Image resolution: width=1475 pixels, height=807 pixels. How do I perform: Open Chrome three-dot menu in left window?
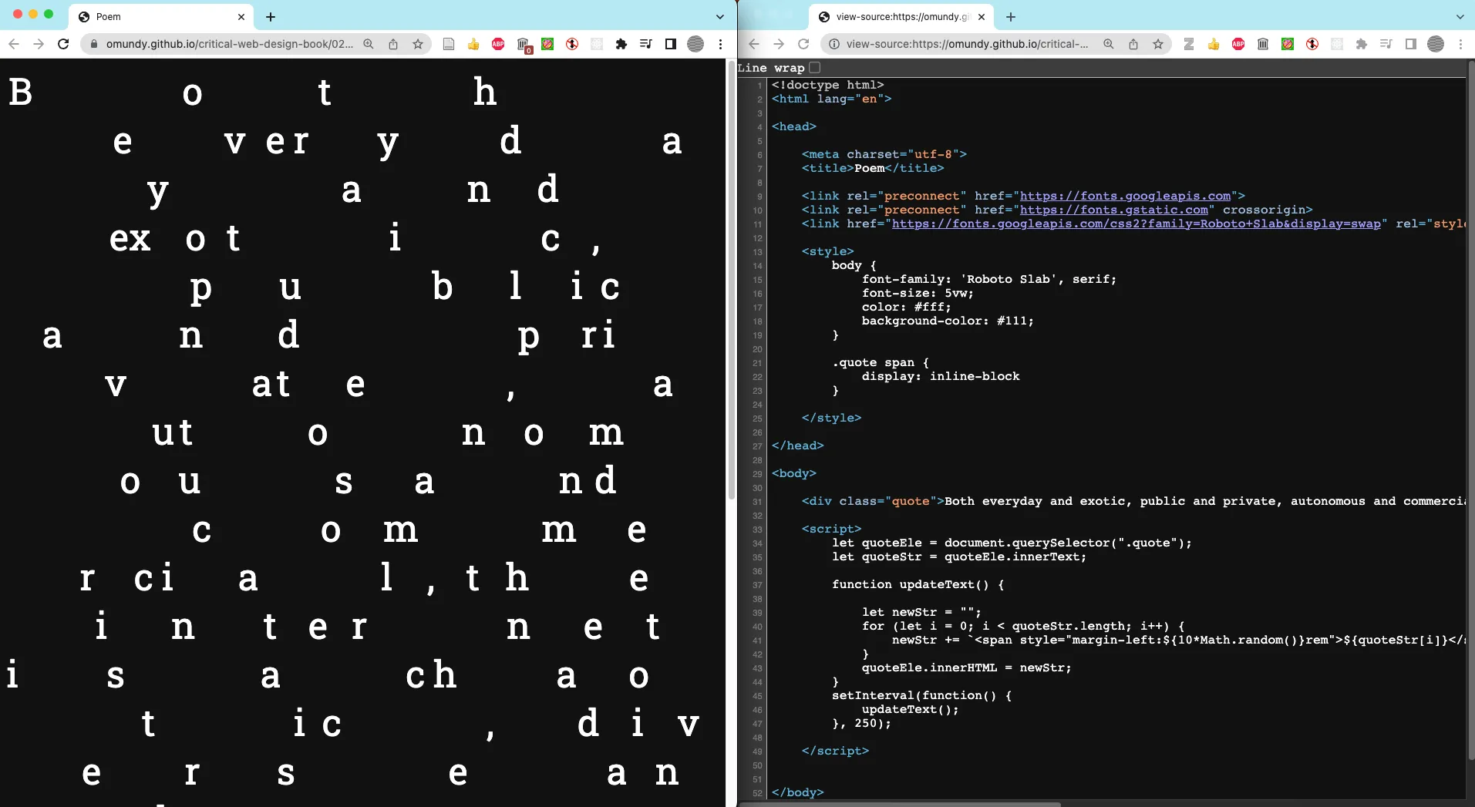(720, 44)
